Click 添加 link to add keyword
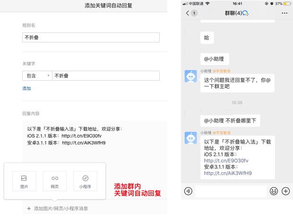293x217 pixels. 26,88
